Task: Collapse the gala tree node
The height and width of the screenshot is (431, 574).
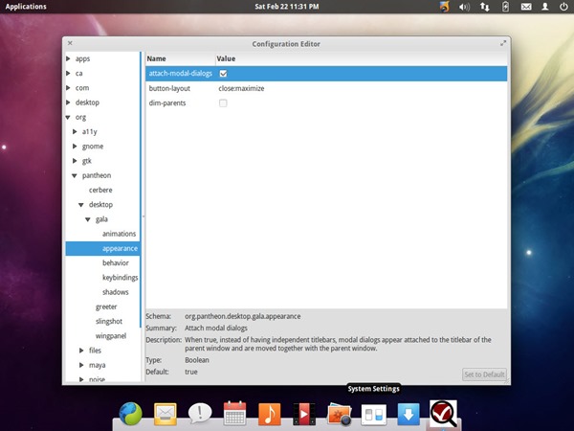Action: coord(88,219)
